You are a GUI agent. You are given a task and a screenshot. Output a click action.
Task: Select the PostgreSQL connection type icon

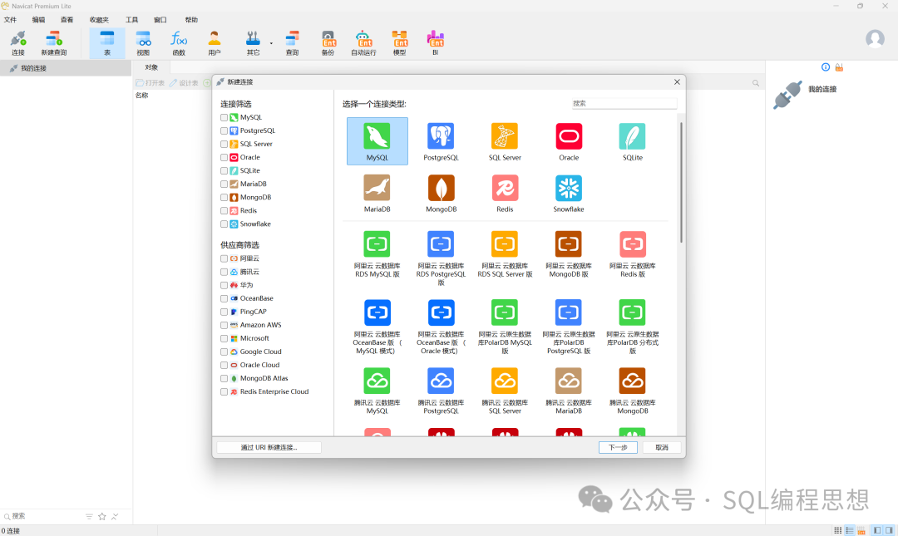pyautogui.click(x=441, y=137)
